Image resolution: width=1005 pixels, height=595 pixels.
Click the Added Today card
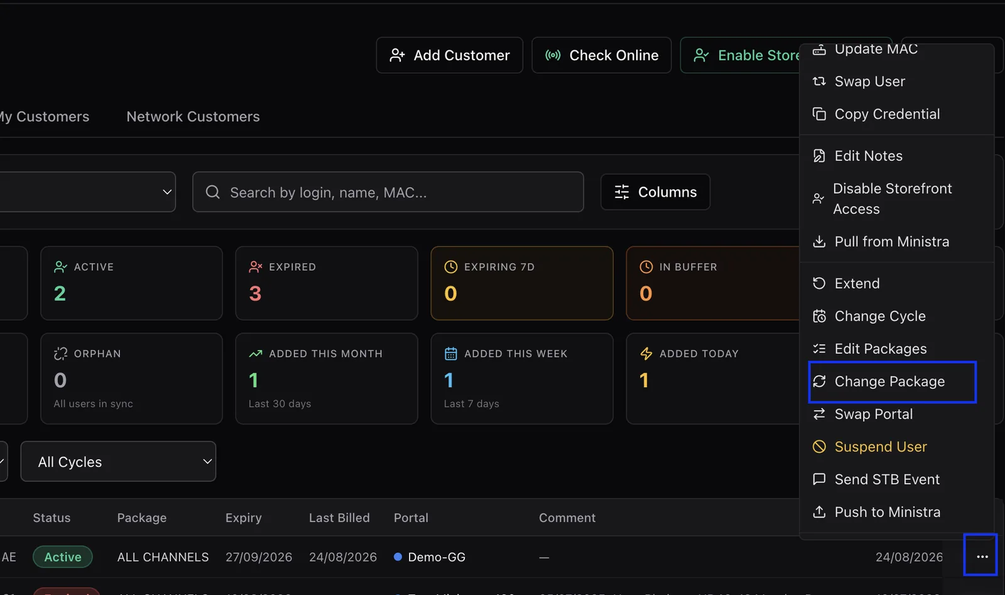tap(713, 378)
